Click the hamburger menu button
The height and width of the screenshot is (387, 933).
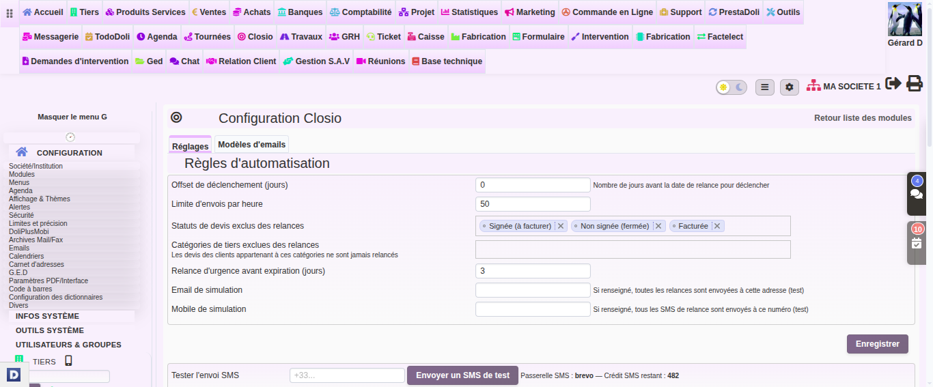point(765,87)
